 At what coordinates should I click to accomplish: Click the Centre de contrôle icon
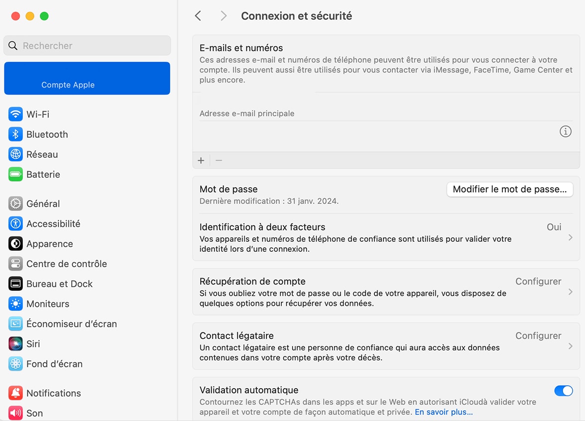15,264
